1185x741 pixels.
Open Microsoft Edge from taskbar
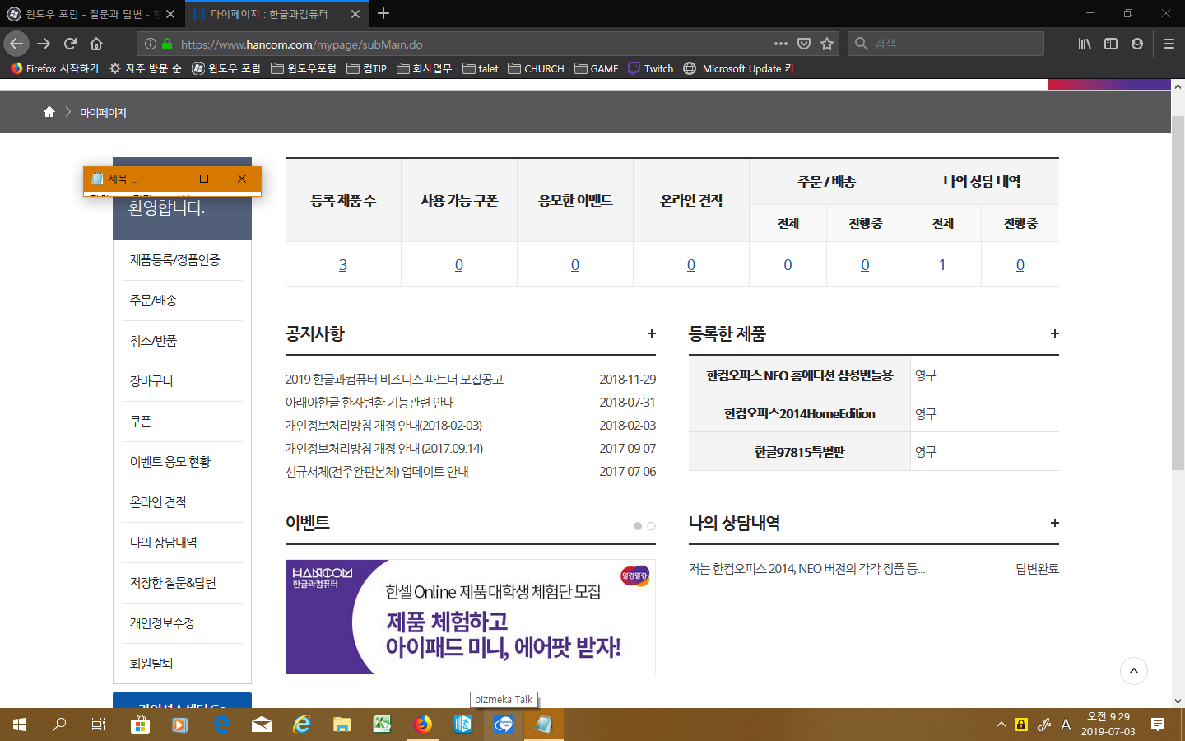coord(221,725)
